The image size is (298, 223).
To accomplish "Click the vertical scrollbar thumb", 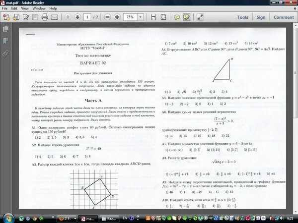I will [296, 73].
